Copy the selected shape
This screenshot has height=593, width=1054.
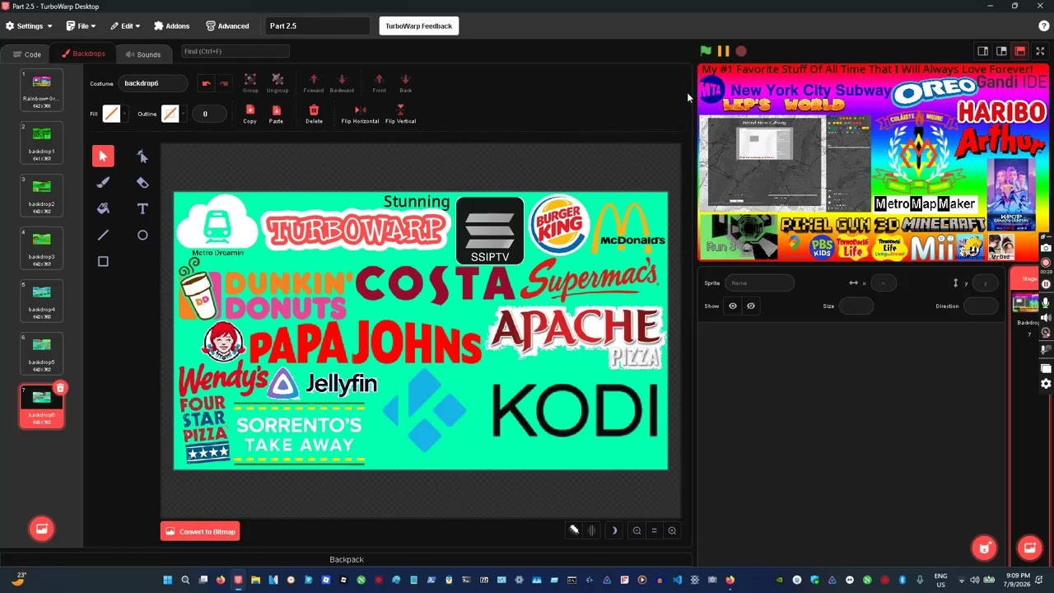point(250,114)
